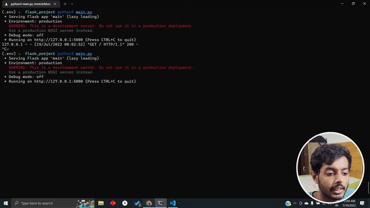The height and width of the screenshot is (208, 370).
Task: Open the notification action center
Action: (362, 203)
